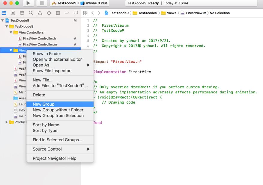Choose New Group from Selection
The image size is (263, 185).
point(60,116)
